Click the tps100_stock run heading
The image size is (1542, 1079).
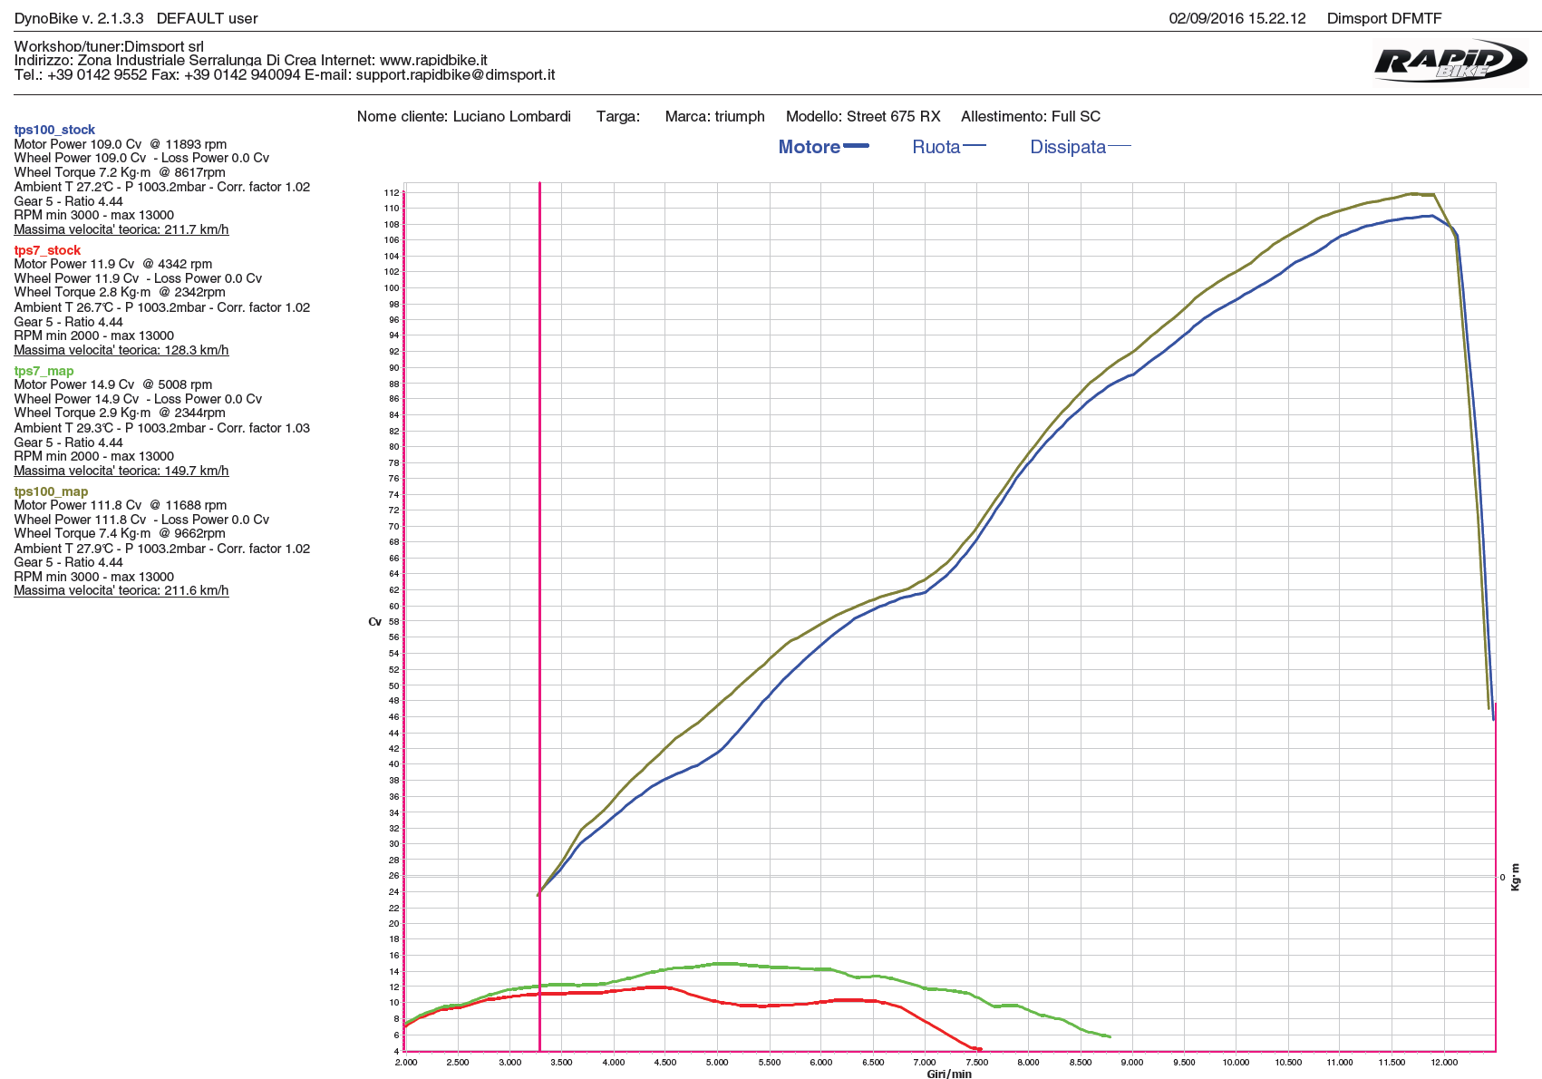pos(54,130)
